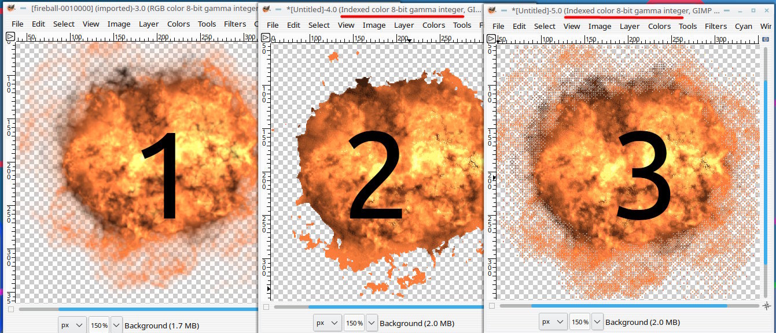
Task: Click 150% zoom field in Untitled-5.0 window
Action: coord(580,322)
